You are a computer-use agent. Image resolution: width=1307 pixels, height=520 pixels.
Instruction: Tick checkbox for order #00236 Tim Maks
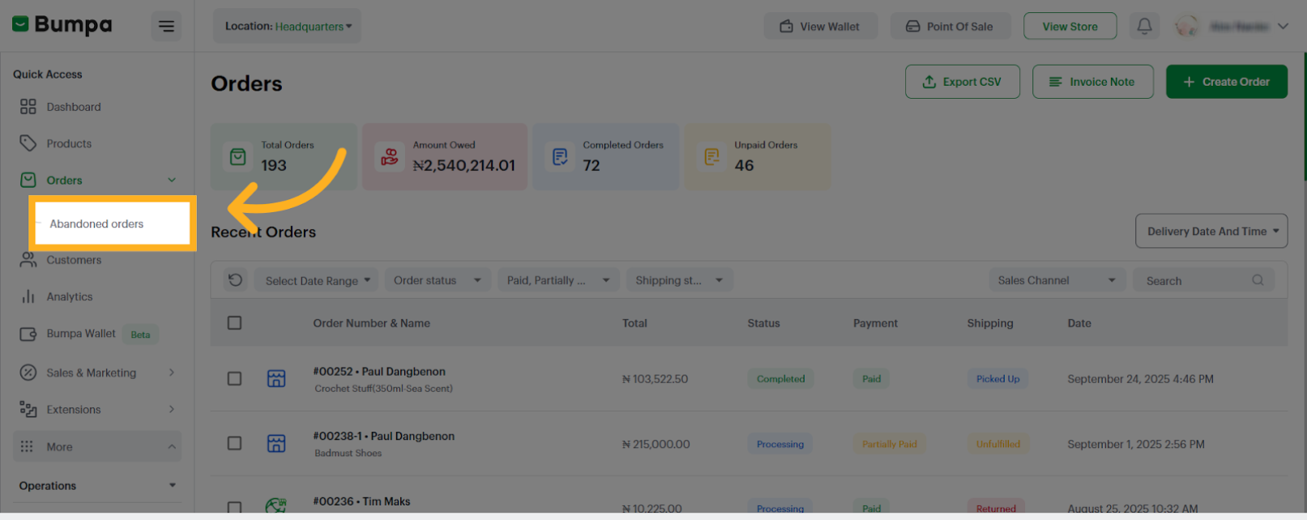tap(234, 508)
